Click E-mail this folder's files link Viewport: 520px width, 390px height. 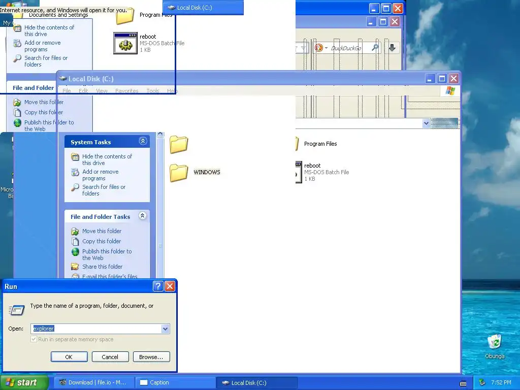[x=110, y=276]
